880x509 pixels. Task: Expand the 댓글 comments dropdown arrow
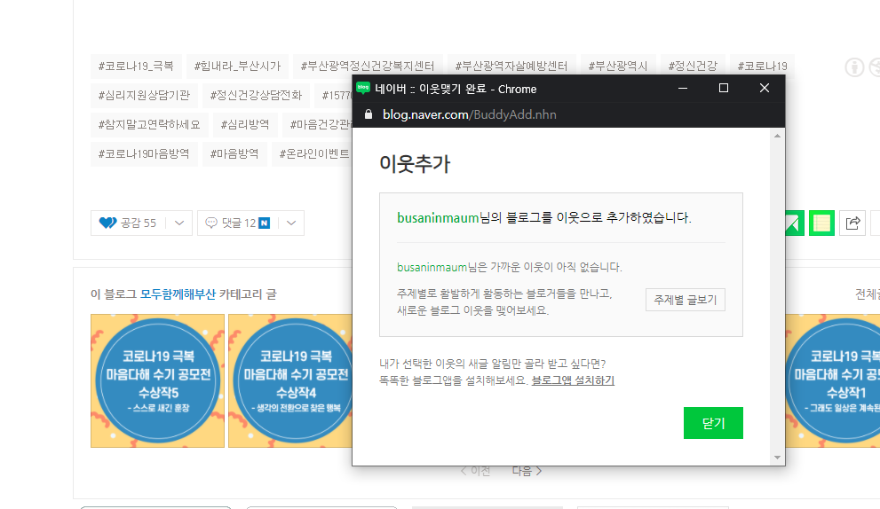[x=291, y=223]
